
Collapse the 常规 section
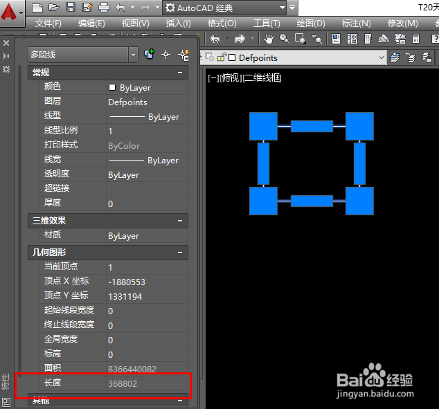(x=180, y=73)
